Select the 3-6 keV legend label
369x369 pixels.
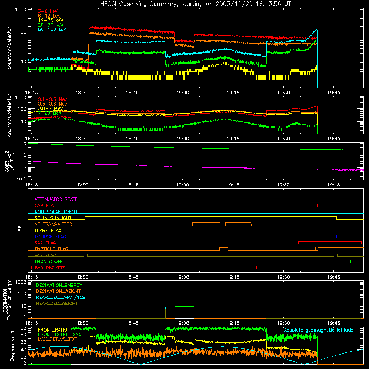(x=48, y=11)
